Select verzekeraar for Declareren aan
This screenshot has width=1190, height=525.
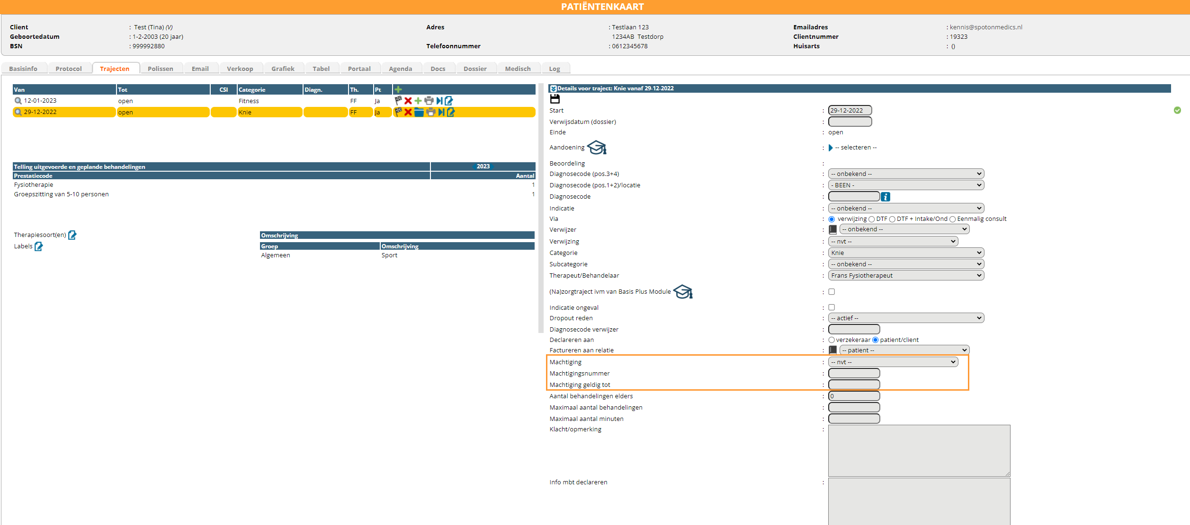[x=832, y=340]
